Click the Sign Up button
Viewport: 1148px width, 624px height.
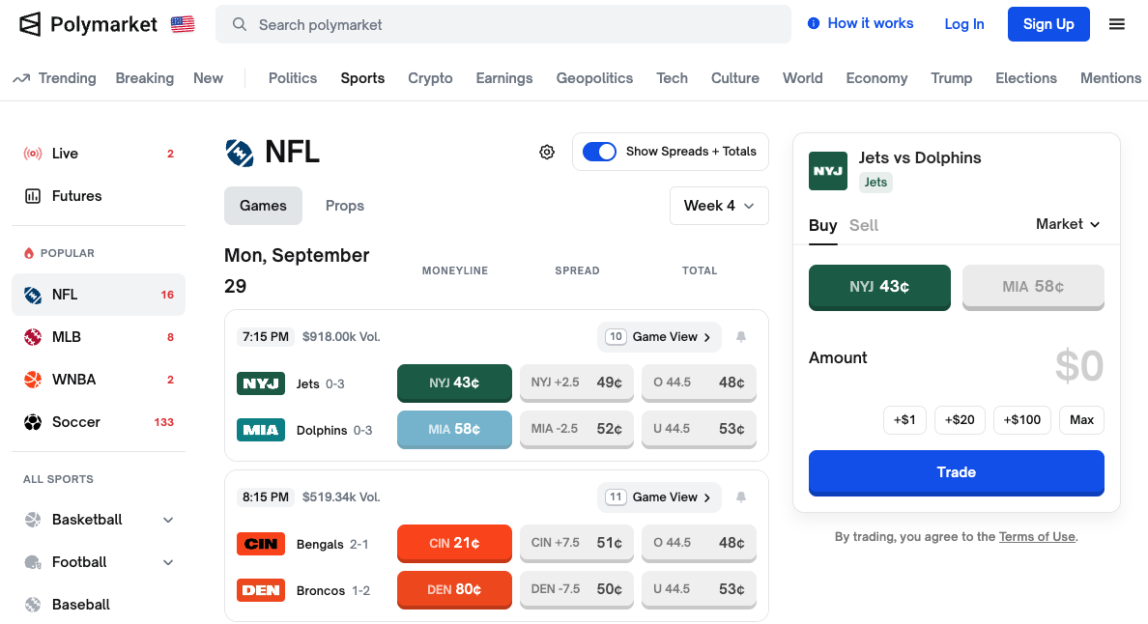pos(1048,24)
